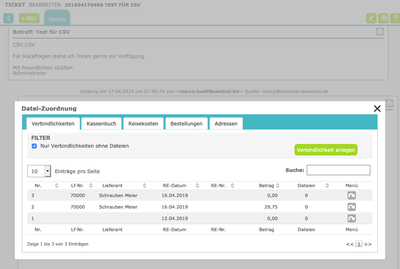Select the Bestellungen tab
This screenshot has width=400, height=269.
(186, 123)
